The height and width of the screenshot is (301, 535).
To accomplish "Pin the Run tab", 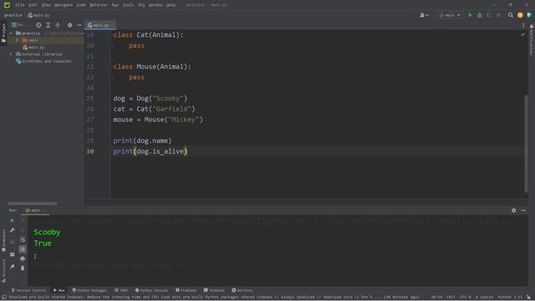I will 12,267.
